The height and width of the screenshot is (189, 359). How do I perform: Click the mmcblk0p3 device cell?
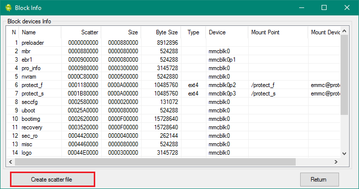pyautogui.click(x=222, y=94)
